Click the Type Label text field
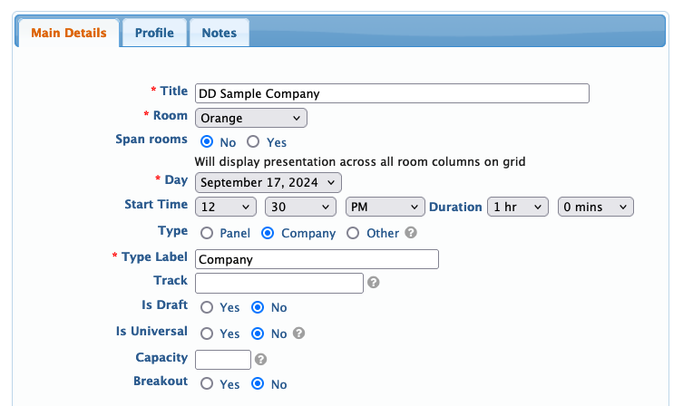The height and width of the screenshot is (406, 683). coord(317,259)
